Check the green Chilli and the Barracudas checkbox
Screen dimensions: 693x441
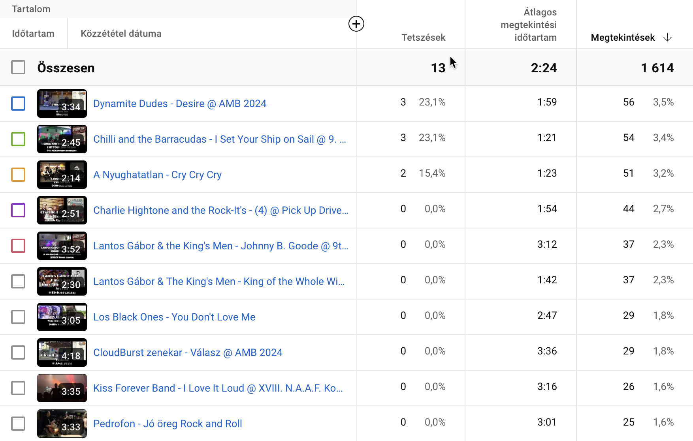coord(18,139)
